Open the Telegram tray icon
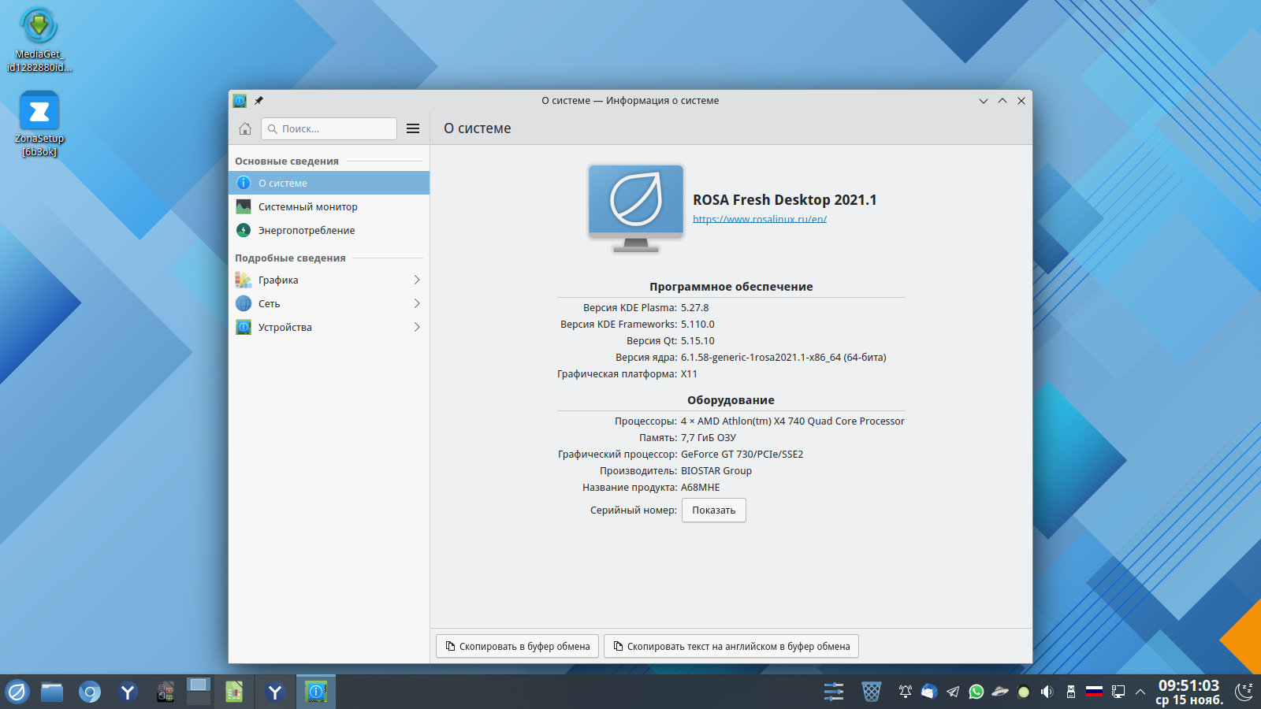The image size is (1261, 709). tap(953, 692)
